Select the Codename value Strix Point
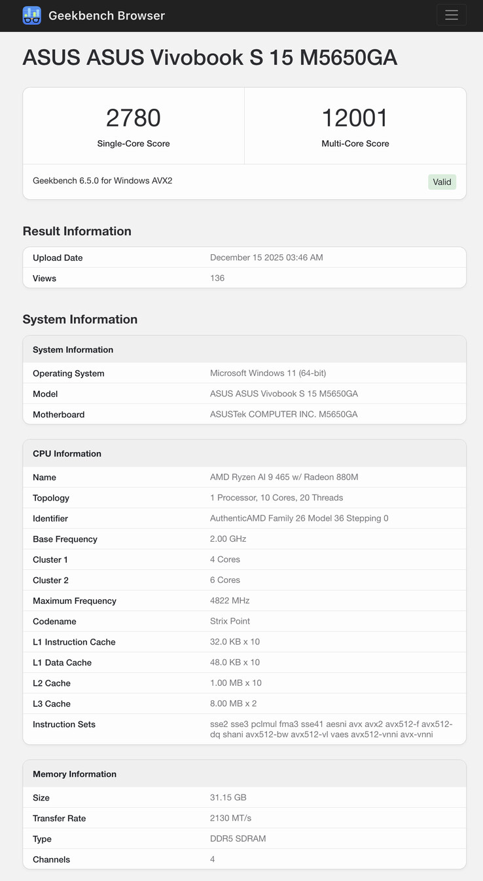 (228, 621)
